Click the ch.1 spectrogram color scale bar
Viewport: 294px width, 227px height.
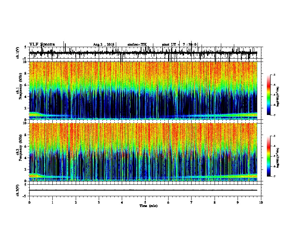(269, 95)
